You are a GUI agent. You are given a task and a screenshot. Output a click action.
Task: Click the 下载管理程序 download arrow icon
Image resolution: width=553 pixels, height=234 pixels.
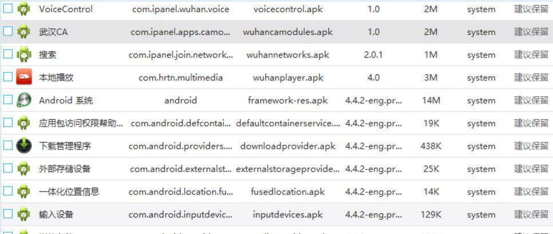[23, 146]
